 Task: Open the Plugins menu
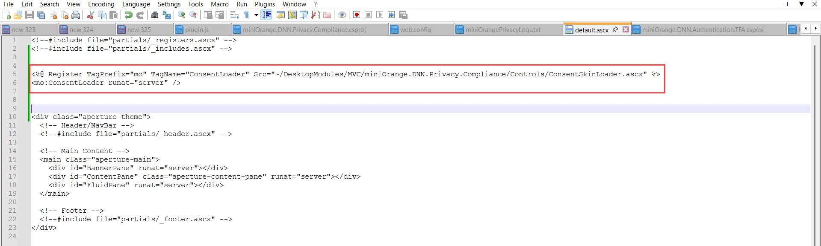tap(265, 4)
